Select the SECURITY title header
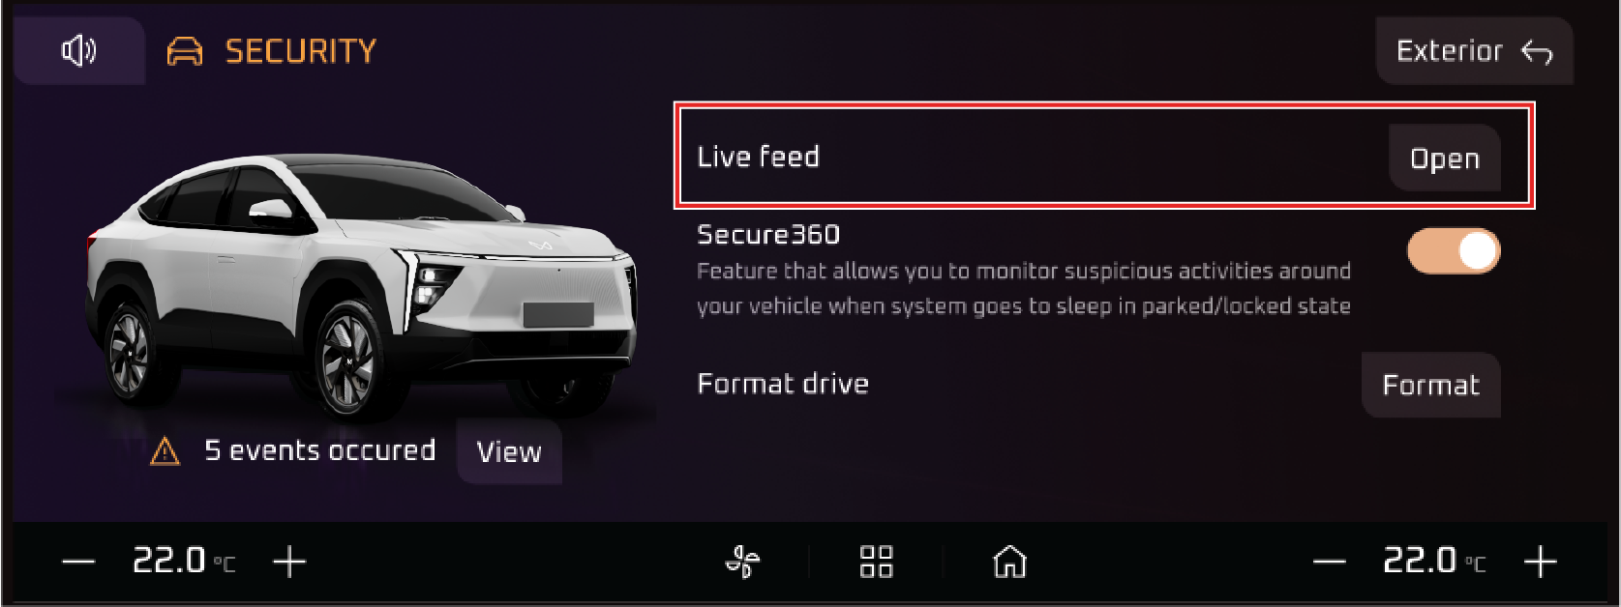 click(x=301, y=51)
